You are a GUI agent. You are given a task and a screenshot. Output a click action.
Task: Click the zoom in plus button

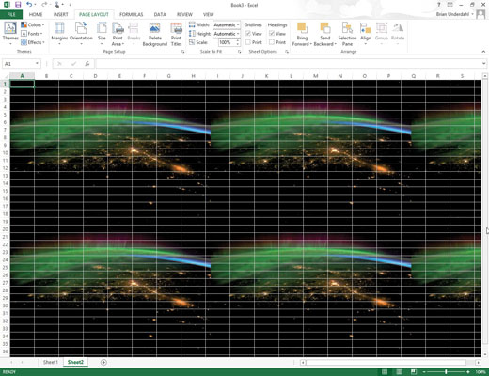pos(468,372)
